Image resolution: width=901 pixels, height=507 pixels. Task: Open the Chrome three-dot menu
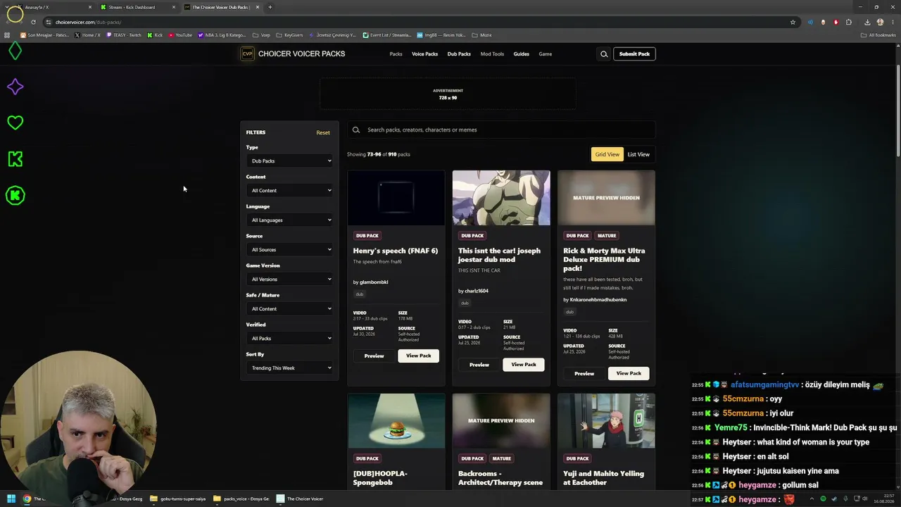pos(893,22)
